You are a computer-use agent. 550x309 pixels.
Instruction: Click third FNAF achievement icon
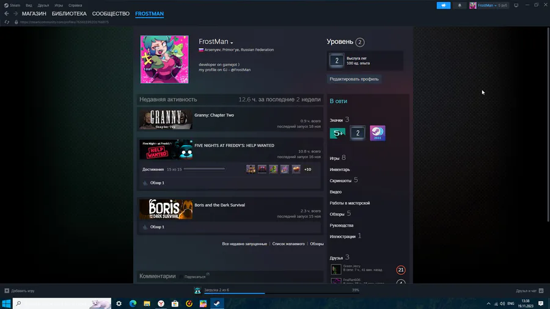(273, 169)
